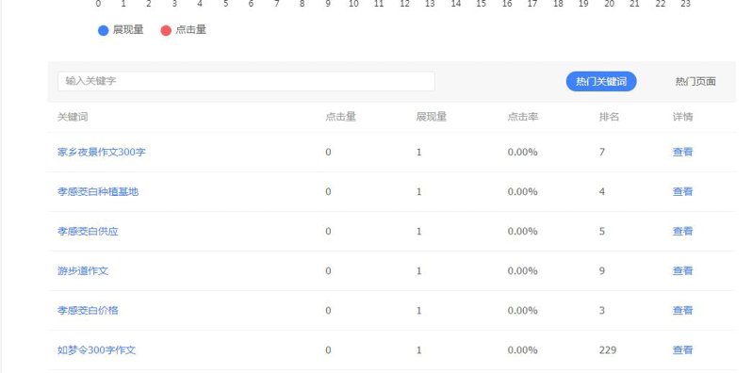Toggle the red 点击量 legend dot
Screen dimensions: 752x373
tap(166, 31)
